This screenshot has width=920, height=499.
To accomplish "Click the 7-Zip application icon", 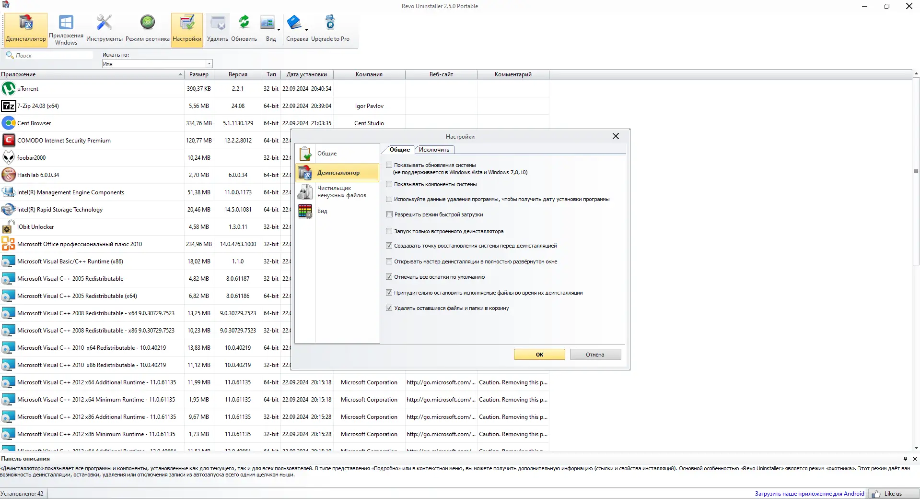I will tap(9, 106).
